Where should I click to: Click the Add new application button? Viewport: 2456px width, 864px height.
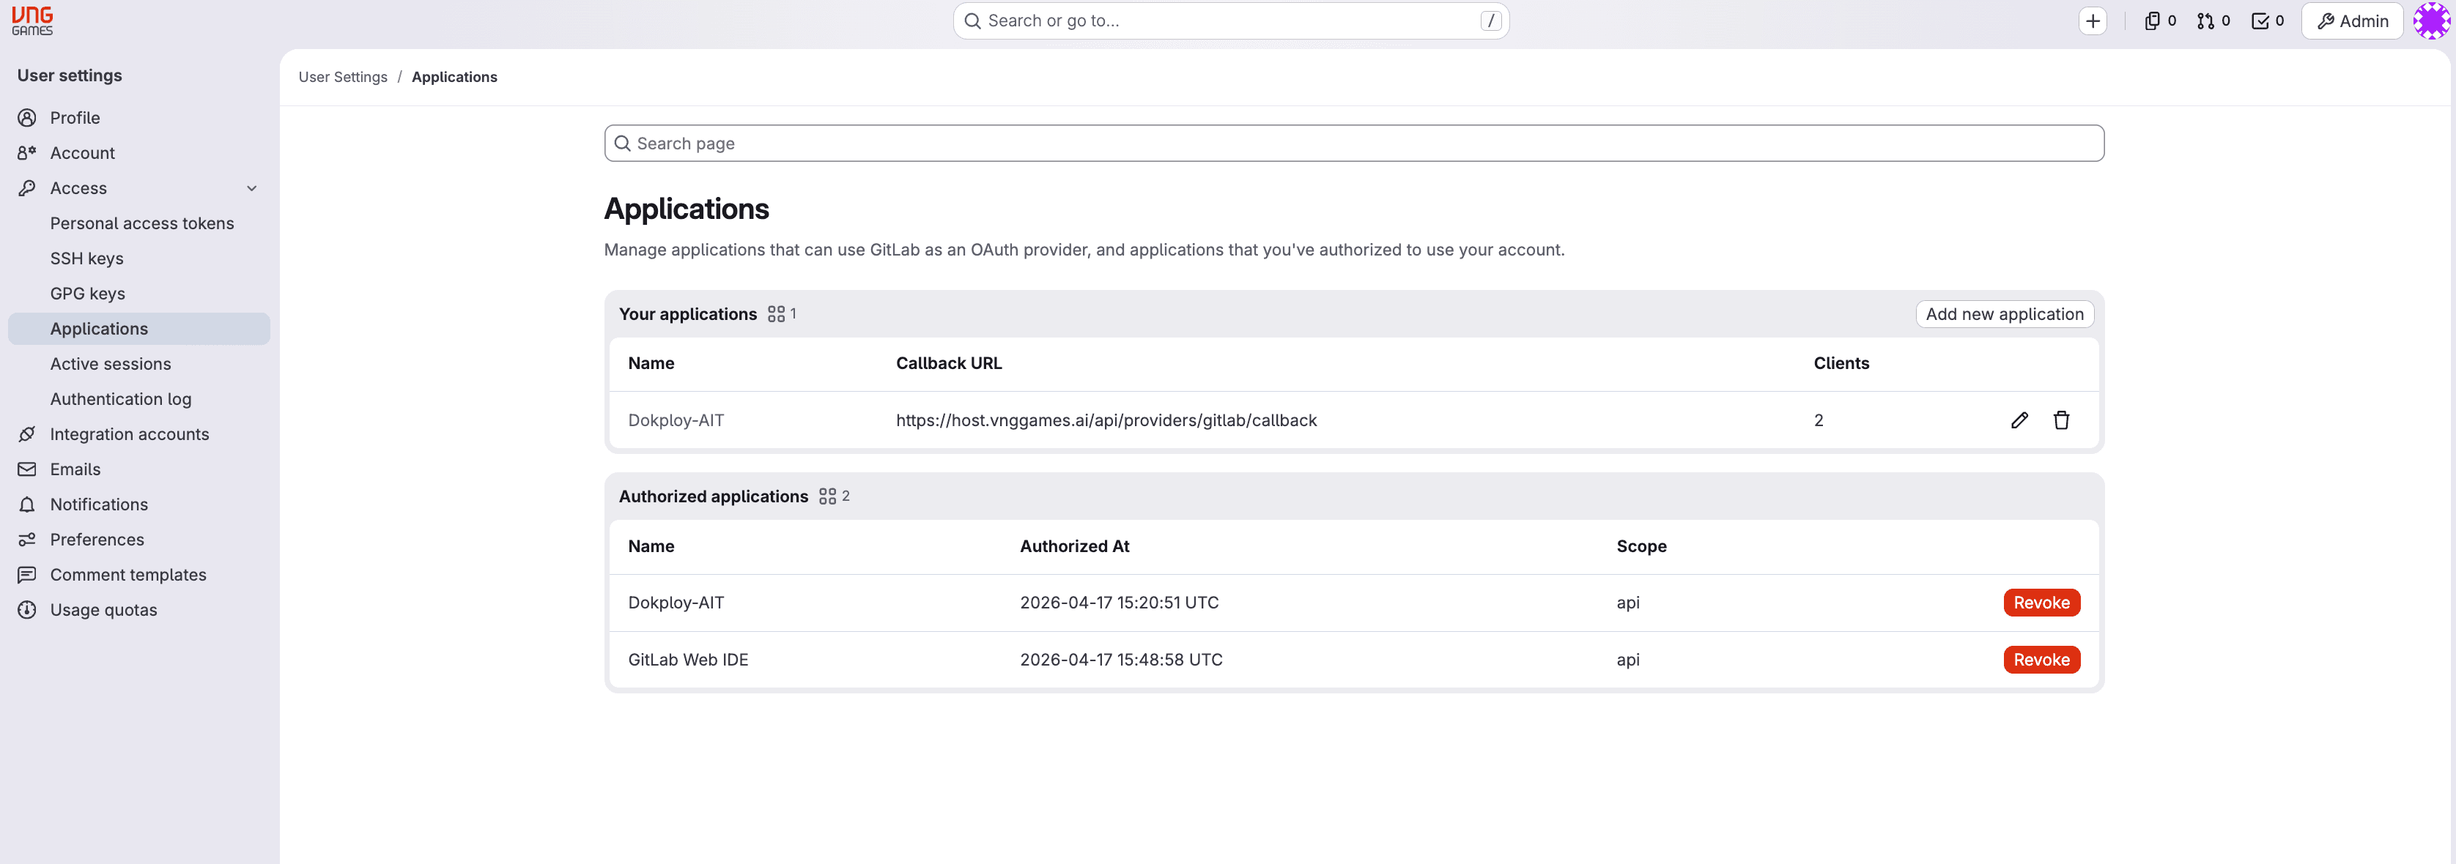pyautogui.click(x=2004, y=313)
